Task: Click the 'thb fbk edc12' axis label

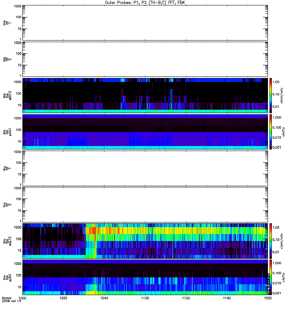Action: pyautogui.click(x=7, y=95)
